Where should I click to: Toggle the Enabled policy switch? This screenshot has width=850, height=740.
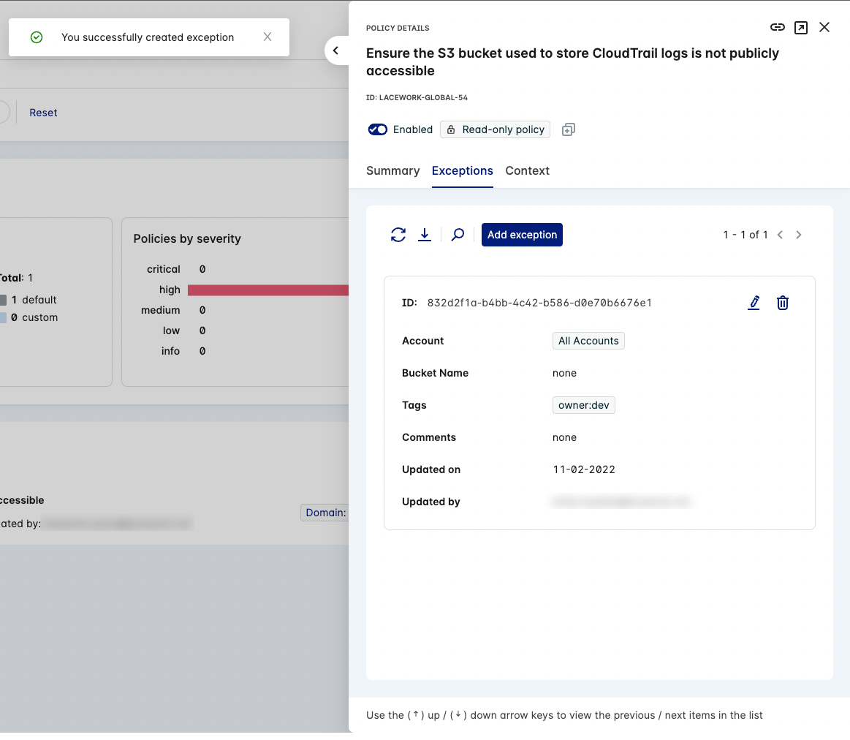378,129
